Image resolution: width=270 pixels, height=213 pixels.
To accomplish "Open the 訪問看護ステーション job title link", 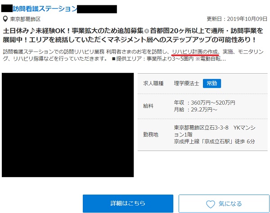I will (x=45, y=9).
